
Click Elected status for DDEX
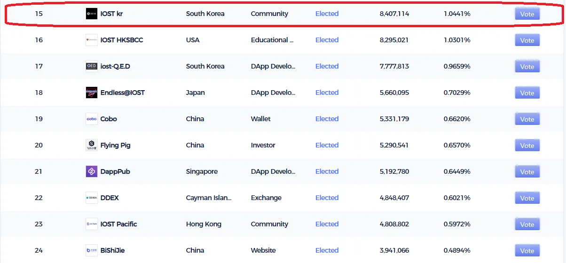pos(327,198)
